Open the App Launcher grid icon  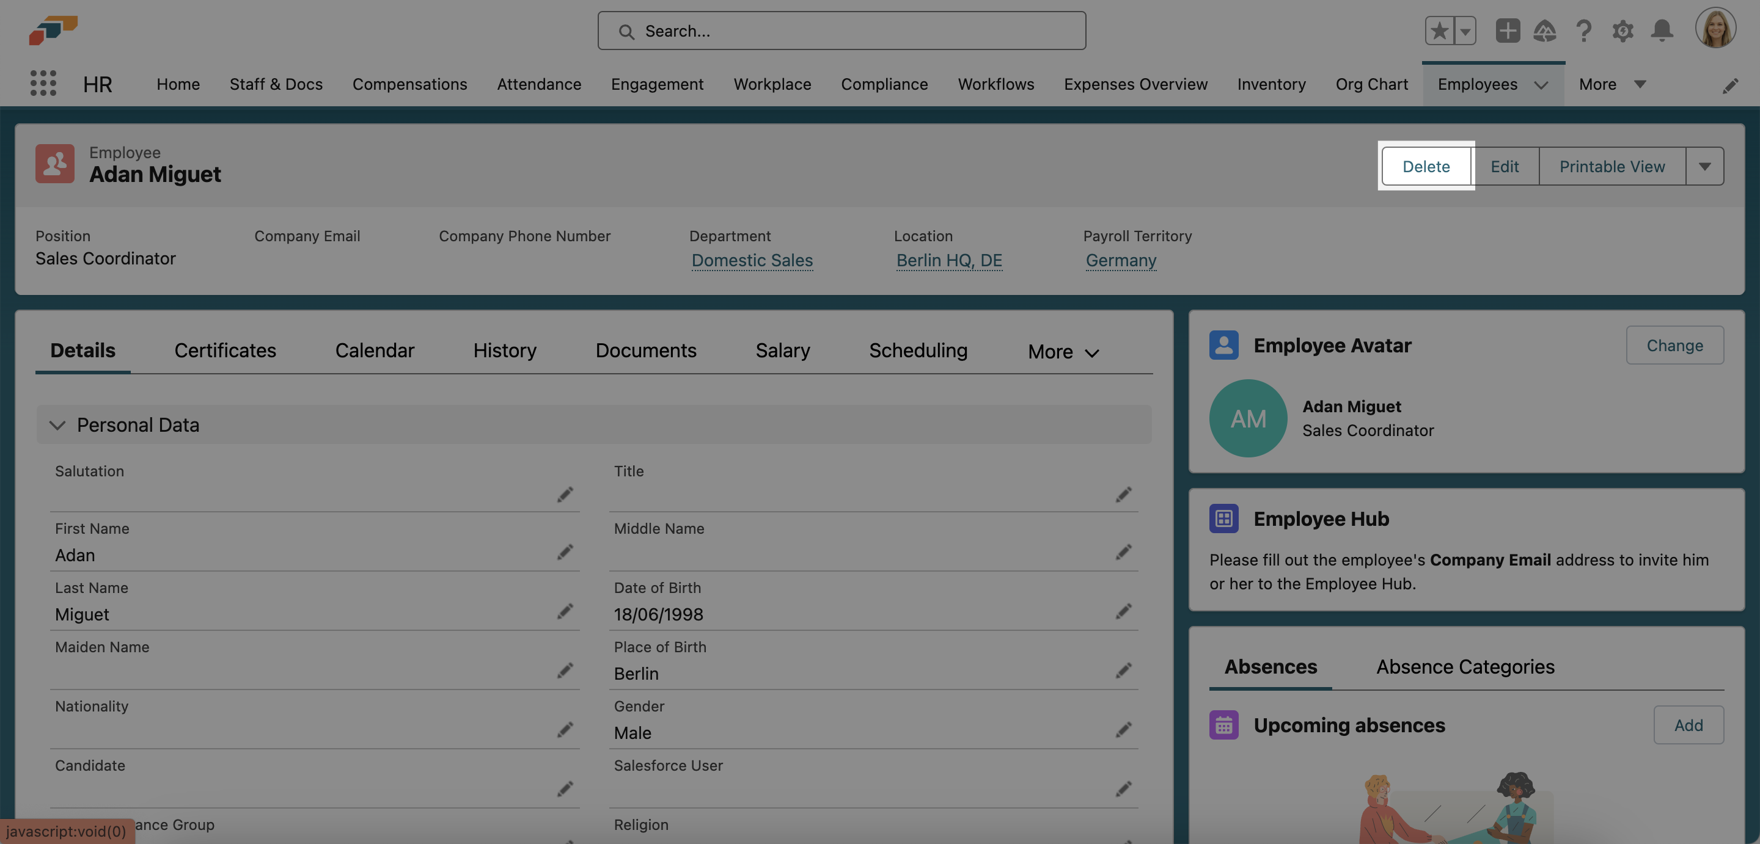pyautogui.click(x=43, y=83)
